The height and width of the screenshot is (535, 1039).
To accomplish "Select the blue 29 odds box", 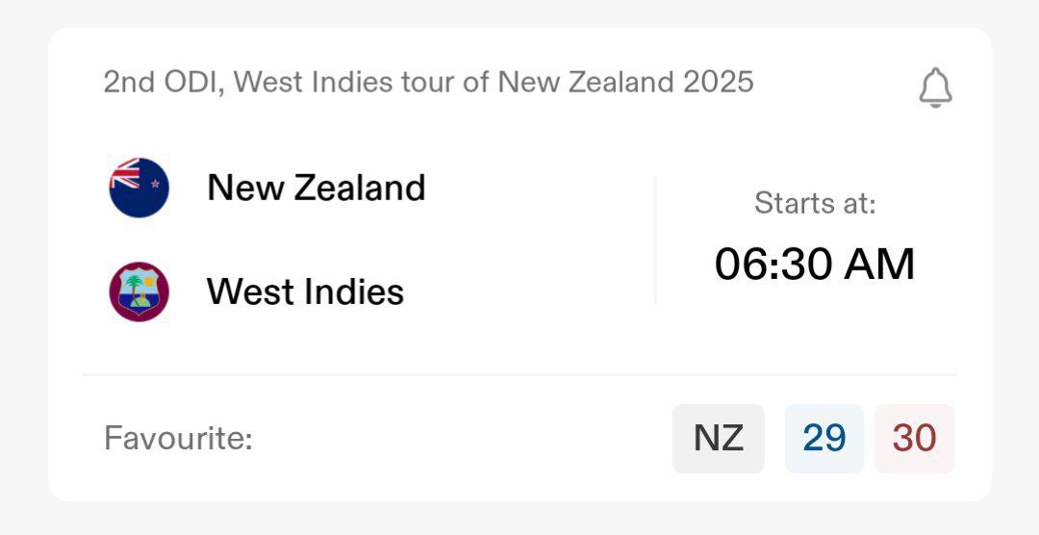I will click(x=824, y=439).
